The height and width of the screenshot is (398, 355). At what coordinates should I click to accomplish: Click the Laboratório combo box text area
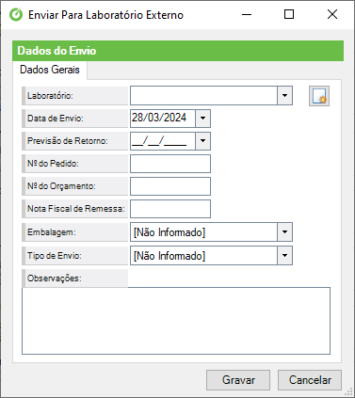[x=204, y=95]
